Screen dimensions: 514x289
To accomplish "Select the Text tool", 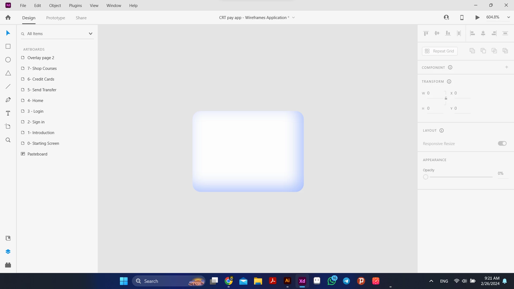I will [x=8, y=113].
